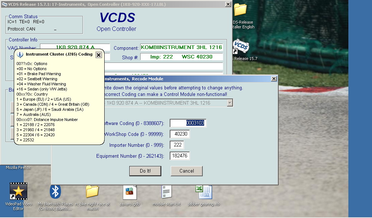
Task: Focus the Importer Number input field
Action: point(177,145)
